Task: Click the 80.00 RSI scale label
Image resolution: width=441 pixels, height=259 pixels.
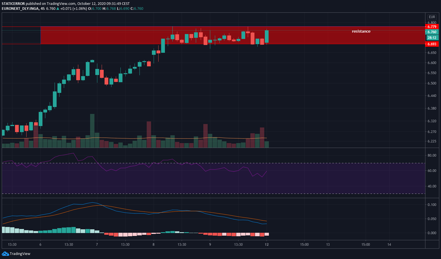Action: pyautogui.click(x=432, y=155)
